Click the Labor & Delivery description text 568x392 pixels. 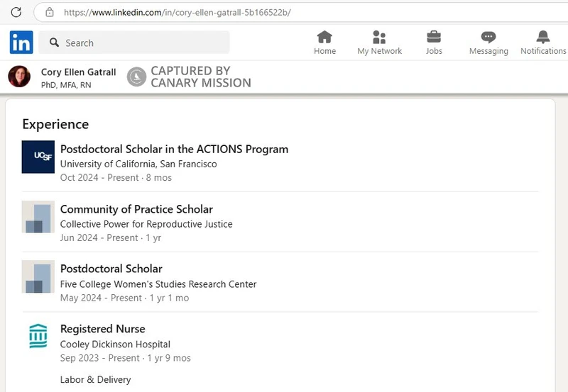click(95, 380)
